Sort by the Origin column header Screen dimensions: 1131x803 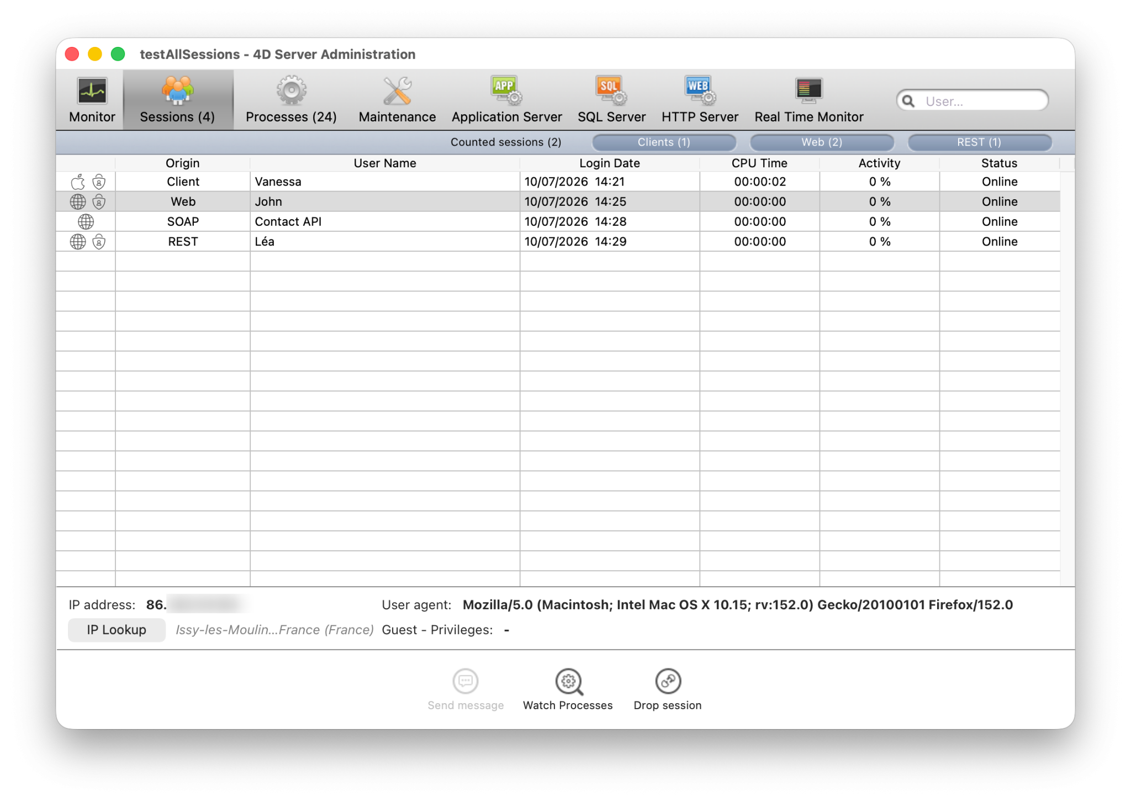click(182, 163)
